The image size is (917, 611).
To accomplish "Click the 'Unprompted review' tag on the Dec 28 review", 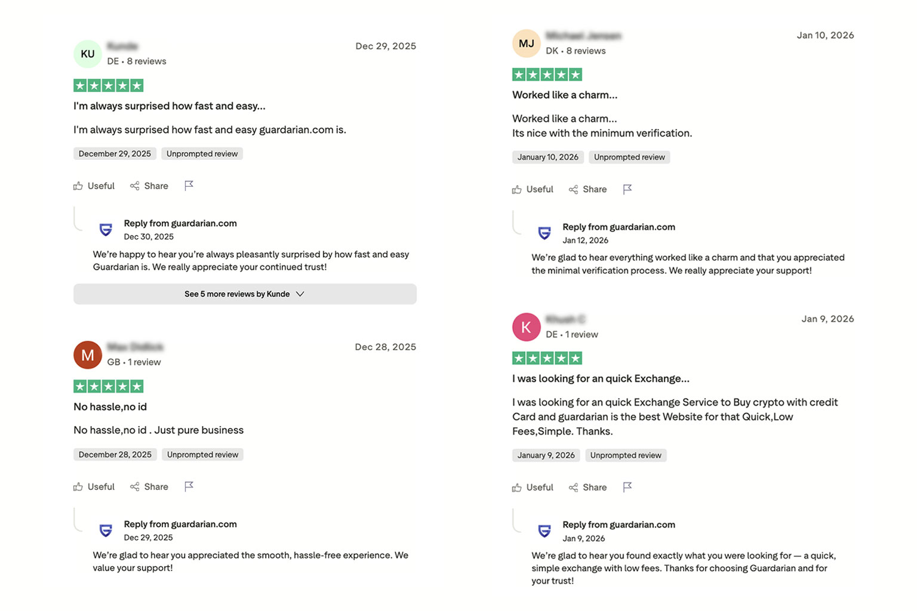I will click(202, 454).
